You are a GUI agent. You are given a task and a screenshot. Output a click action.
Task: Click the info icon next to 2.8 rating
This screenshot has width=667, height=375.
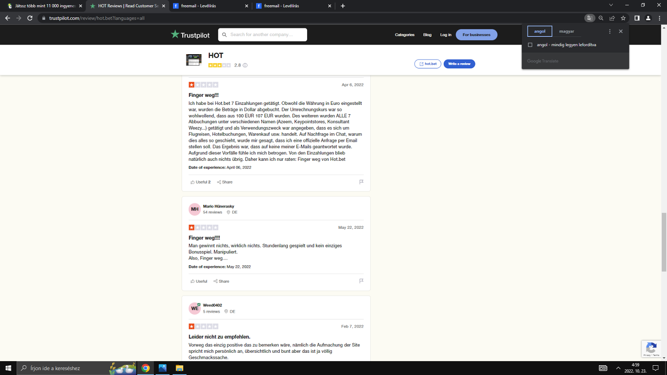click(245, 65)
